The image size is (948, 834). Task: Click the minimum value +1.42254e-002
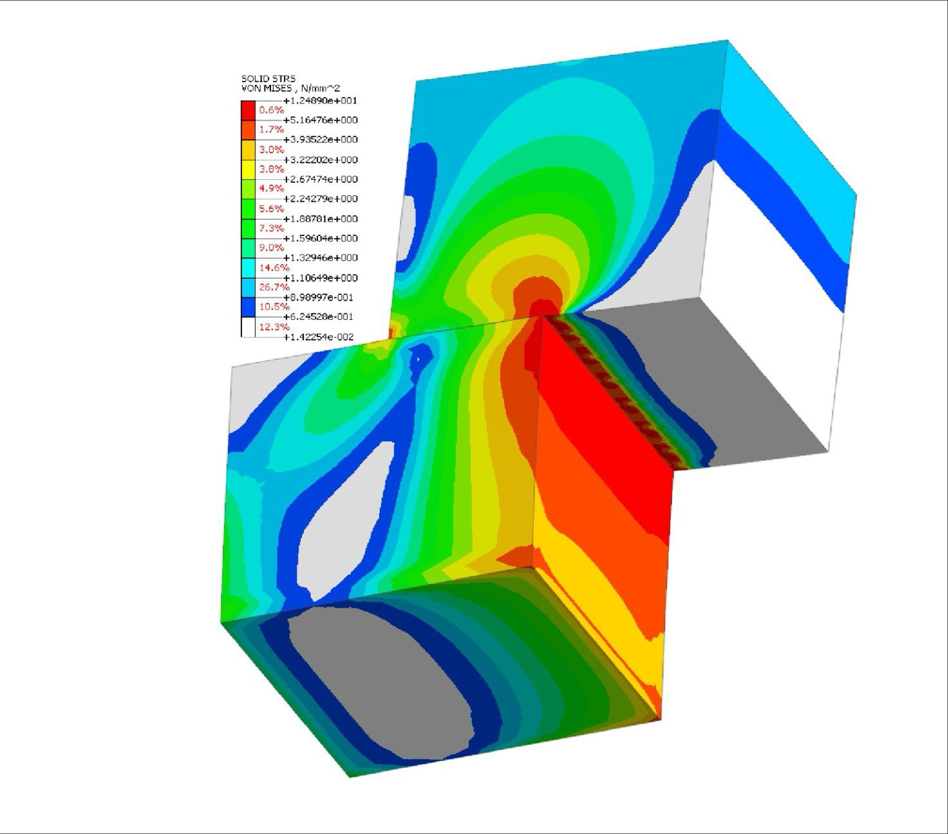click(318, 337)
